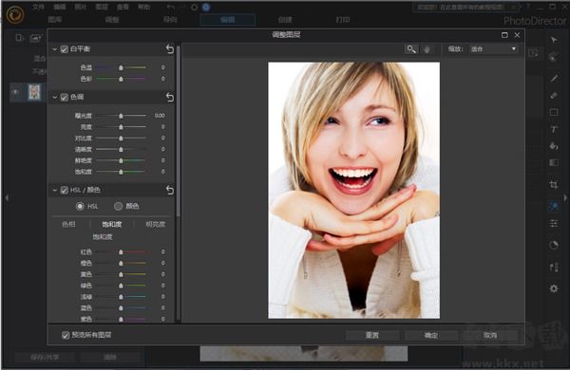Switch to the 调整 module tab
The height and width of the screenshot is (370, 570).
pos(112,20)
